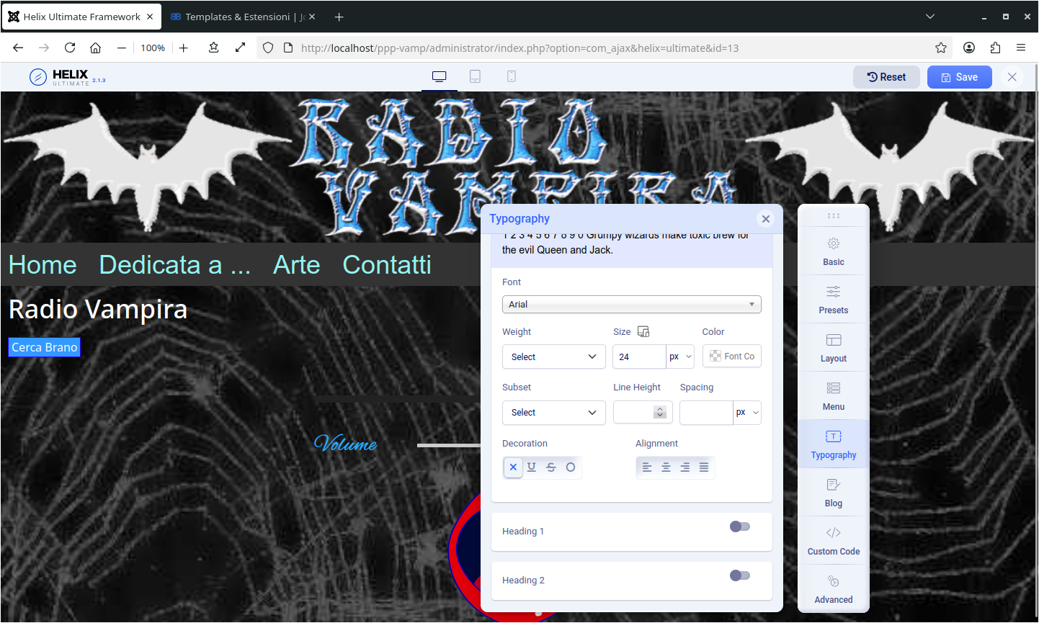Align text center
1039x623 pixels.
point(666,467)
